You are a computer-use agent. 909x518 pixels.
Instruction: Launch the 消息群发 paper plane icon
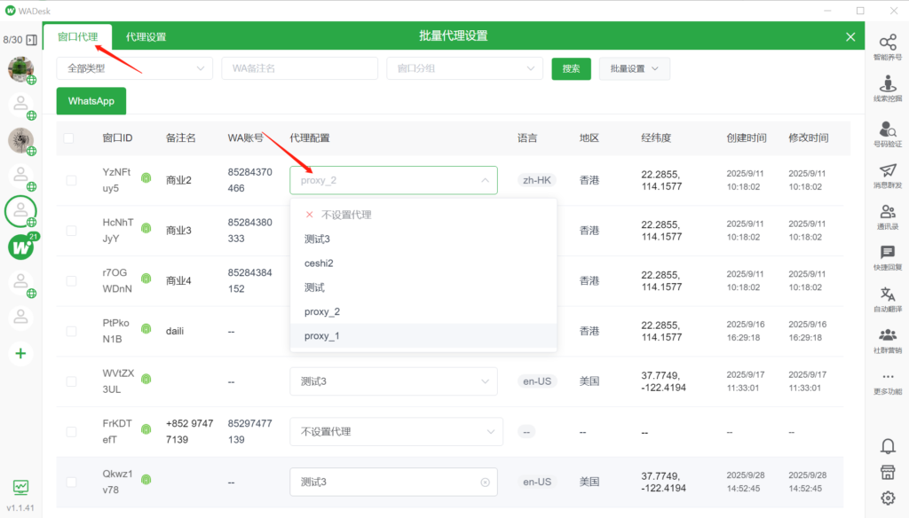coord(887,171)
